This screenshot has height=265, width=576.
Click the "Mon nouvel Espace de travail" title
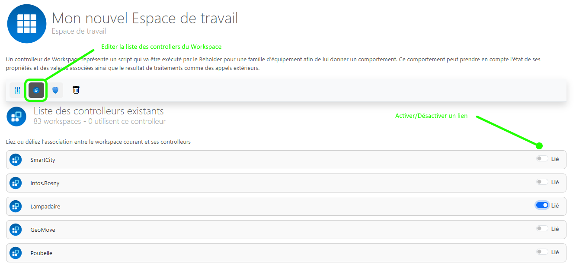(x=145, y=19)
